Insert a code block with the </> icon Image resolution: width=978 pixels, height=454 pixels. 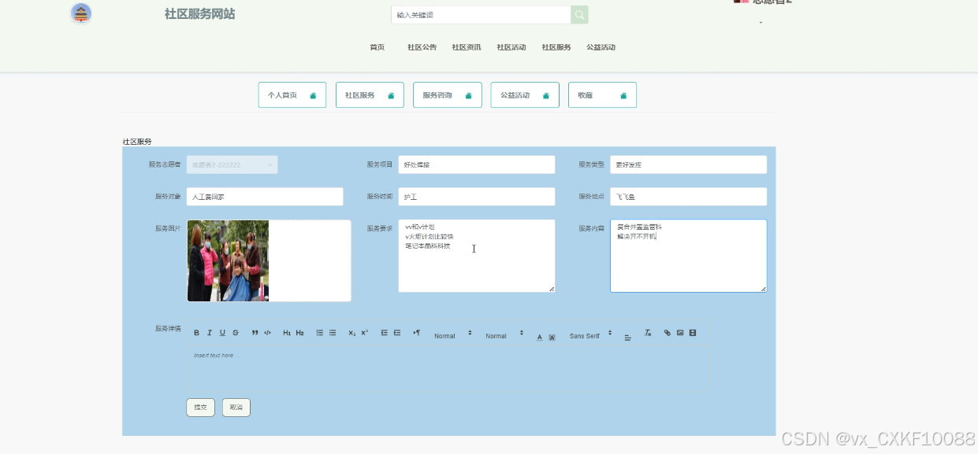pyautogui.click(x=267, y=333)
